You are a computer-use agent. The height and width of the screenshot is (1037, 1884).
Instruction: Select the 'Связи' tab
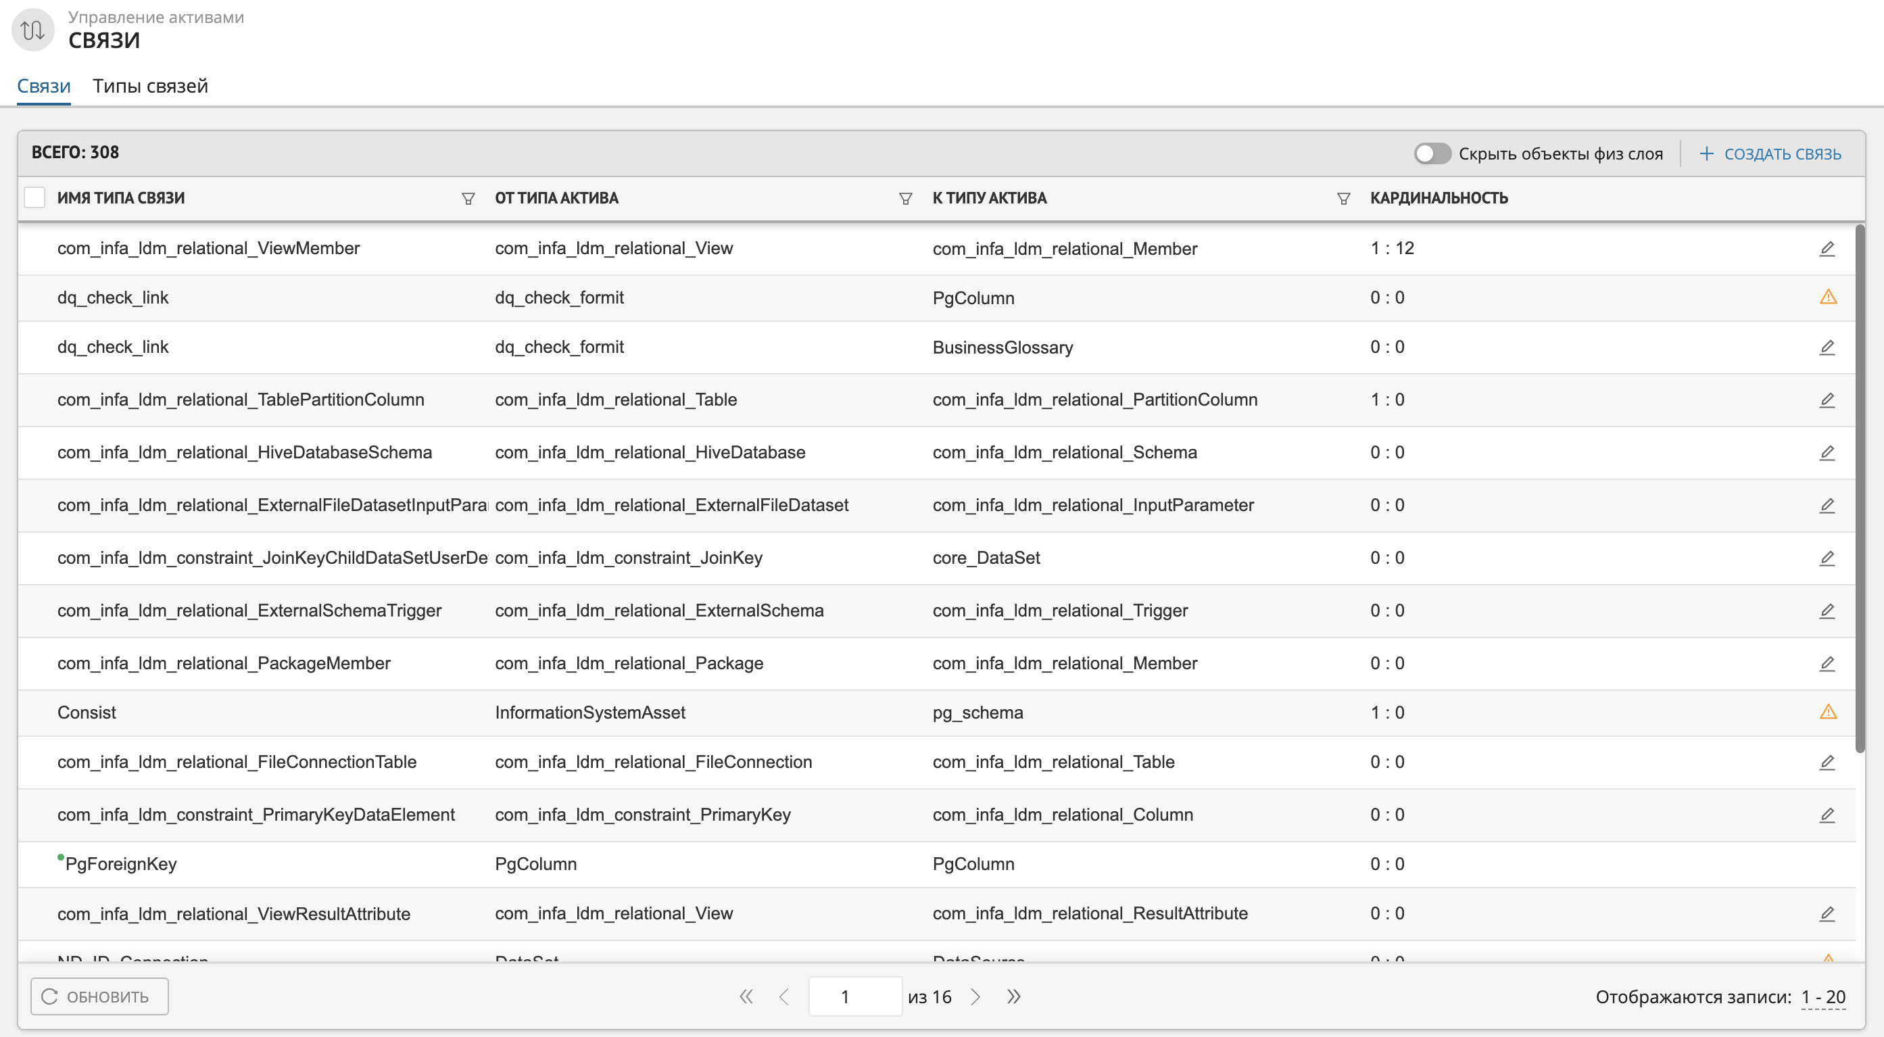[x=44, y=87]
